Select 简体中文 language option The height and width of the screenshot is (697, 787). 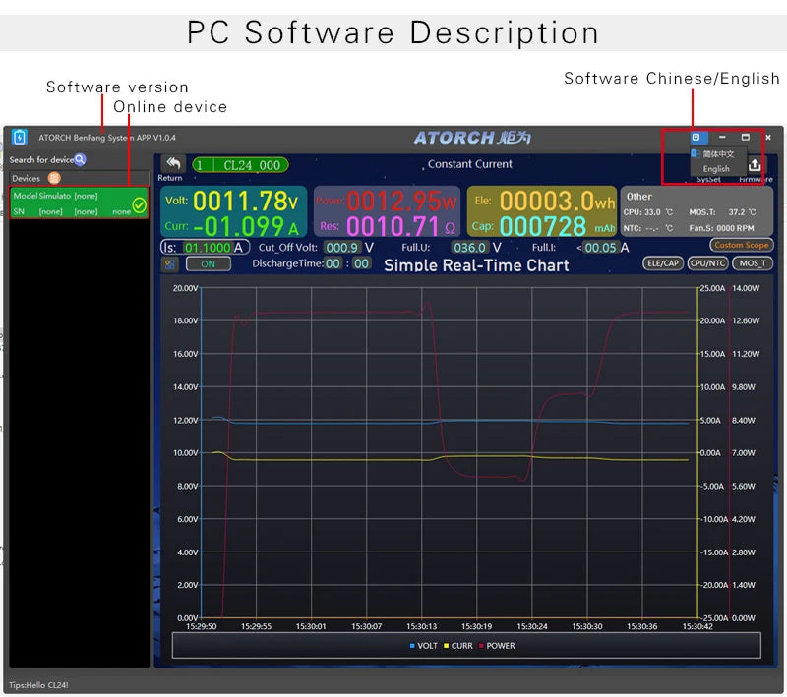718,154
